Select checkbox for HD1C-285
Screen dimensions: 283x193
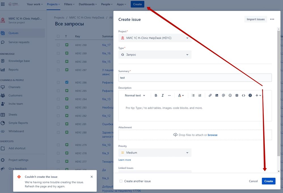58,91
